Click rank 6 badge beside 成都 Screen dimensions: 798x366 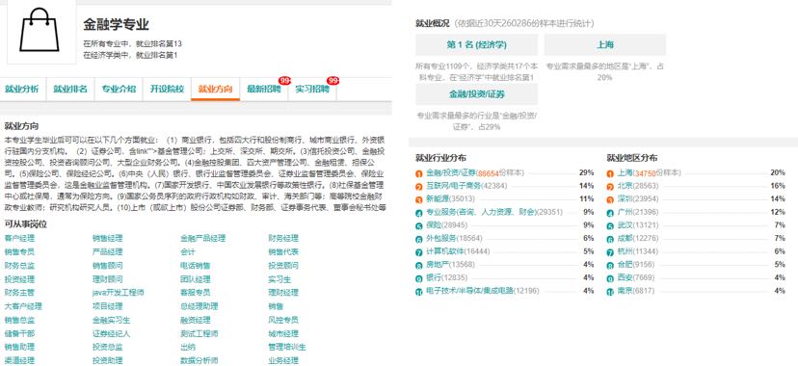610,240
